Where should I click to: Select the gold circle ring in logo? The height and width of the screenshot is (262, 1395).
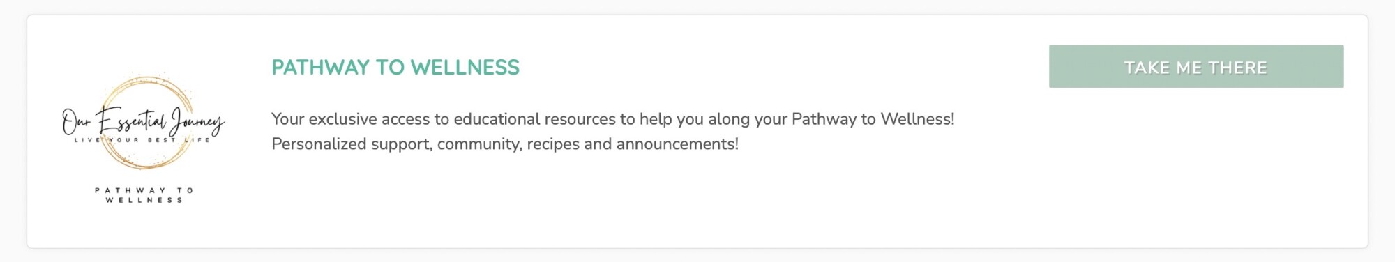click(147, 123)
